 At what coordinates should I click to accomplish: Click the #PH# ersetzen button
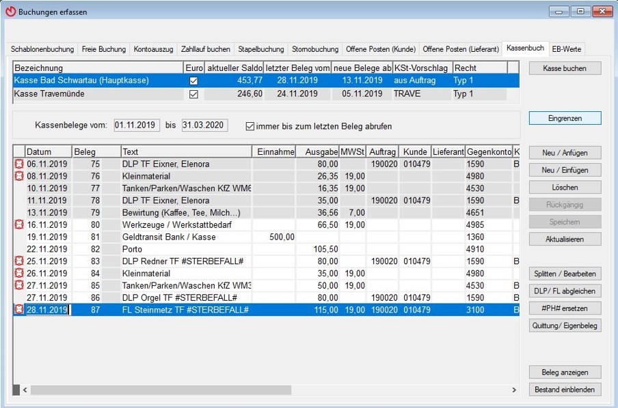[565, 308]
